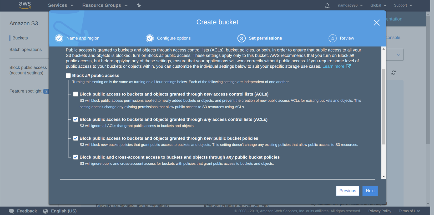434x215 pixels.
Task: Select the Set permissions step
Action: [x=265, y=38]
